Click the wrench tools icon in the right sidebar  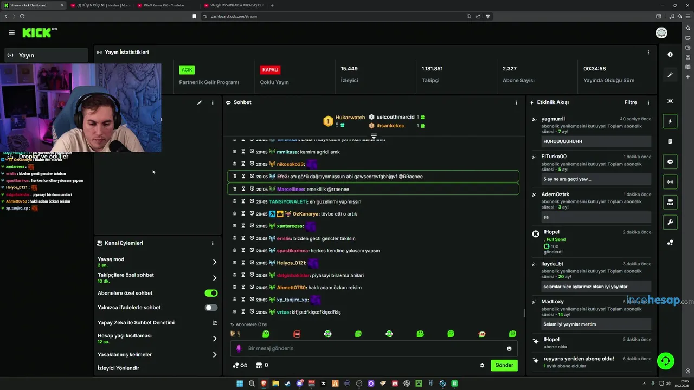(x=670, y=222)
